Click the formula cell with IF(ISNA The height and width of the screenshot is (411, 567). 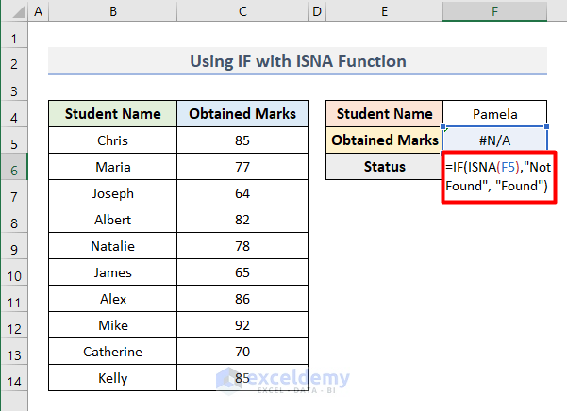click(495, 176)
